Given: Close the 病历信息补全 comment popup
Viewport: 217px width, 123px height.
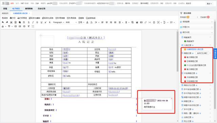Looking at the screenshot, I should pos(172,98).
